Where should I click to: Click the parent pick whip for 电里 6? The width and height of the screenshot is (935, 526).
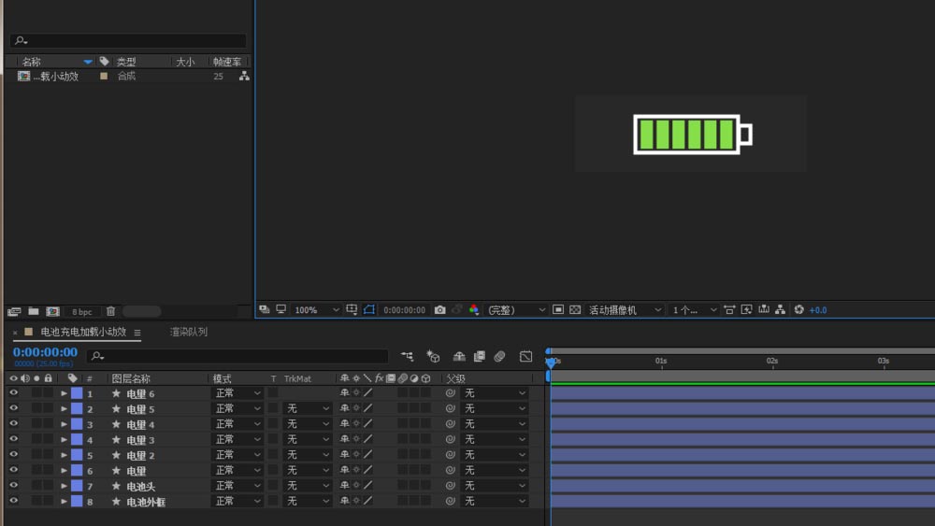pyautogui.click(x=451, y=393)
